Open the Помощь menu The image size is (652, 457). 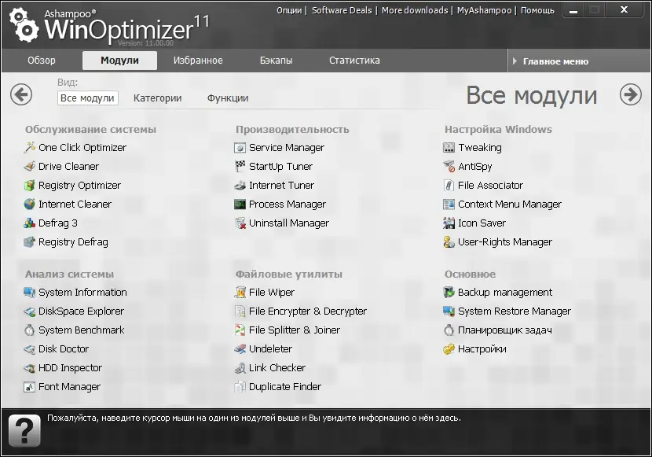537,10
